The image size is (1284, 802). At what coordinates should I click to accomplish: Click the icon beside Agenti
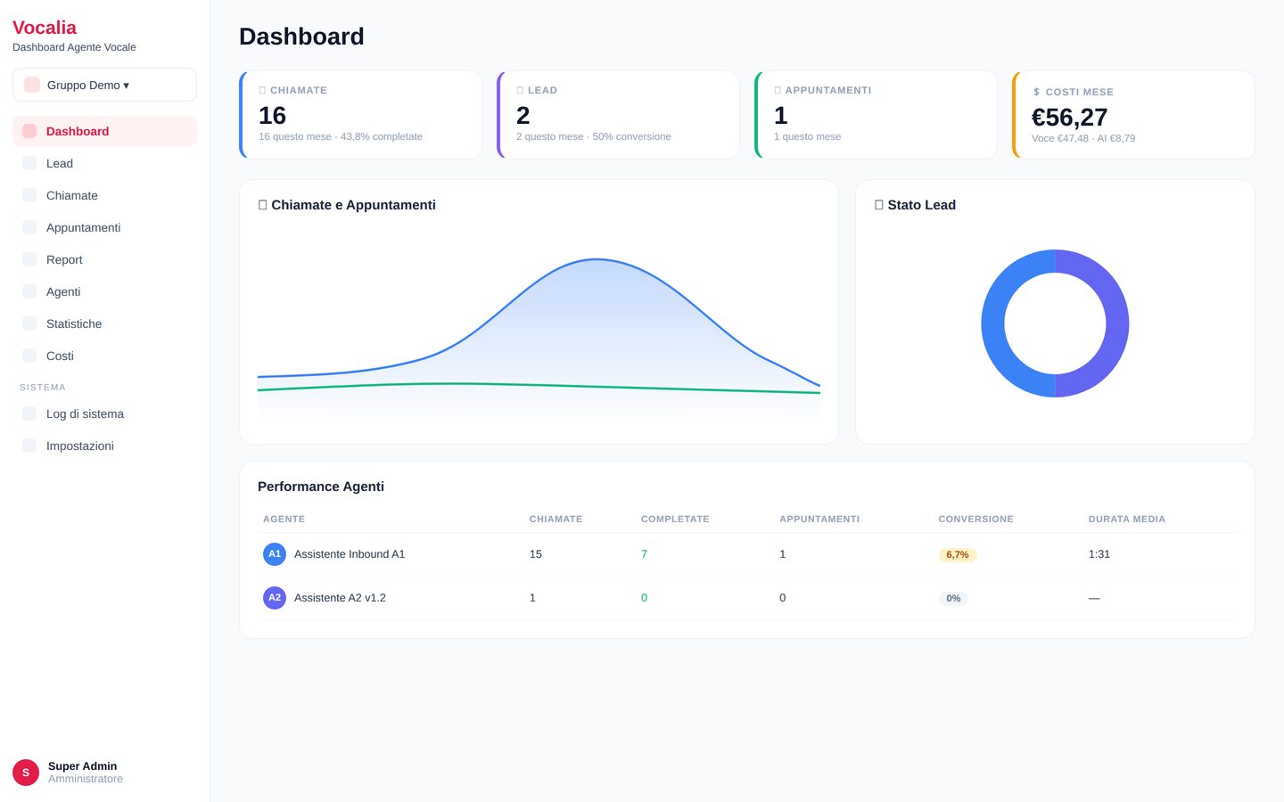pyautogui.click(x=29, y=291)
